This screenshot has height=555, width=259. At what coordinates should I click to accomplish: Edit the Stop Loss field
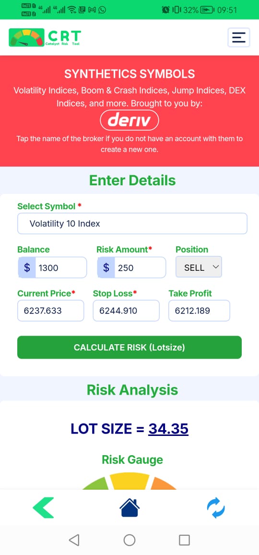126,311
